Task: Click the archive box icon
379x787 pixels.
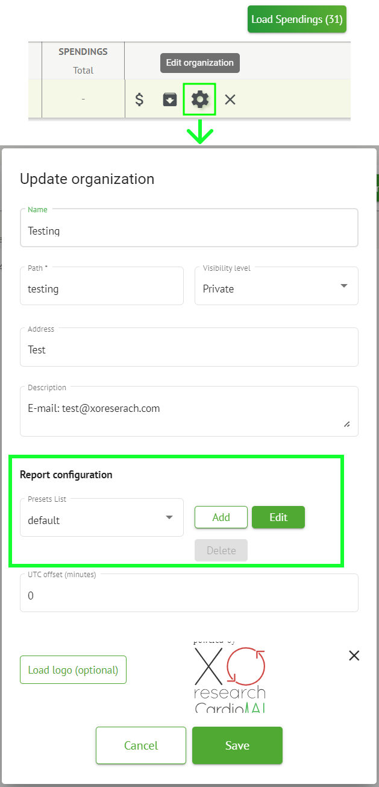Action: (170, 100)
